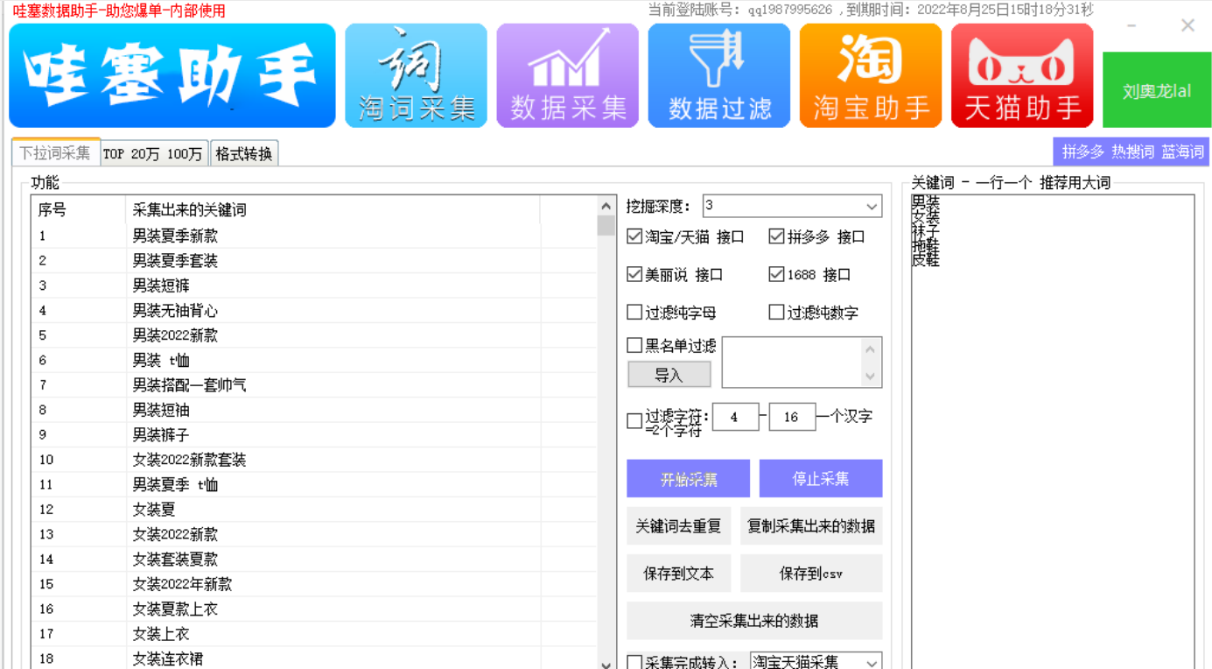Click the 导入 blacklist import button

tap(669, 374)
